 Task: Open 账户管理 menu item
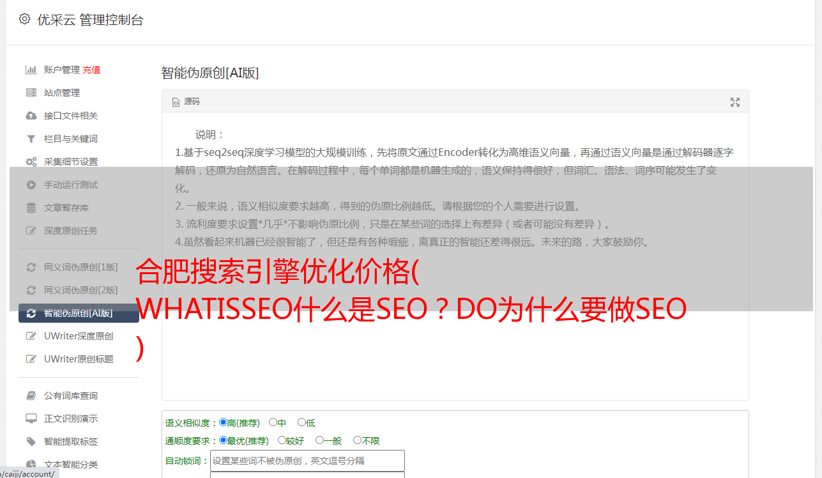click(61, 70)
